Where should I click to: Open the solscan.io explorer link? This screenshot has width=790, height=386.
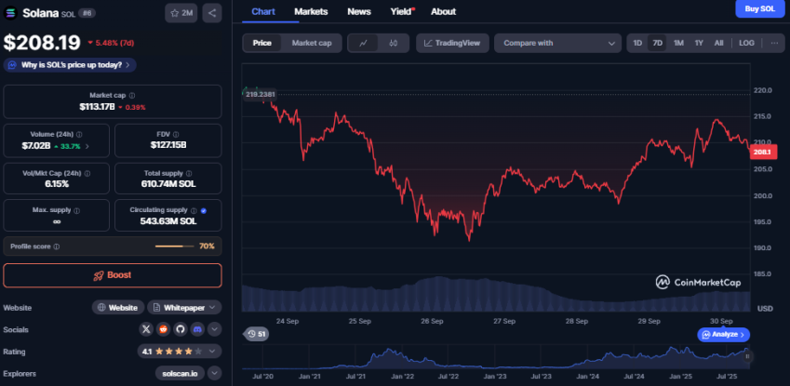point(178,373)
